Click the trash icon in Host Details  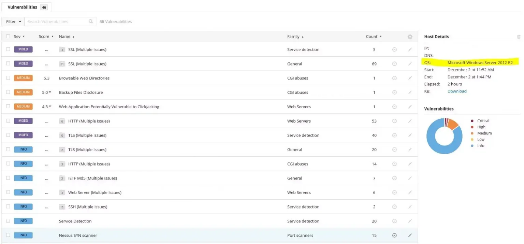[519, 37]
